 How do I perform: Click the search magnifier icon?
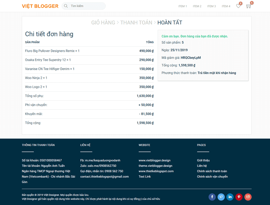(x=66, y=6)
